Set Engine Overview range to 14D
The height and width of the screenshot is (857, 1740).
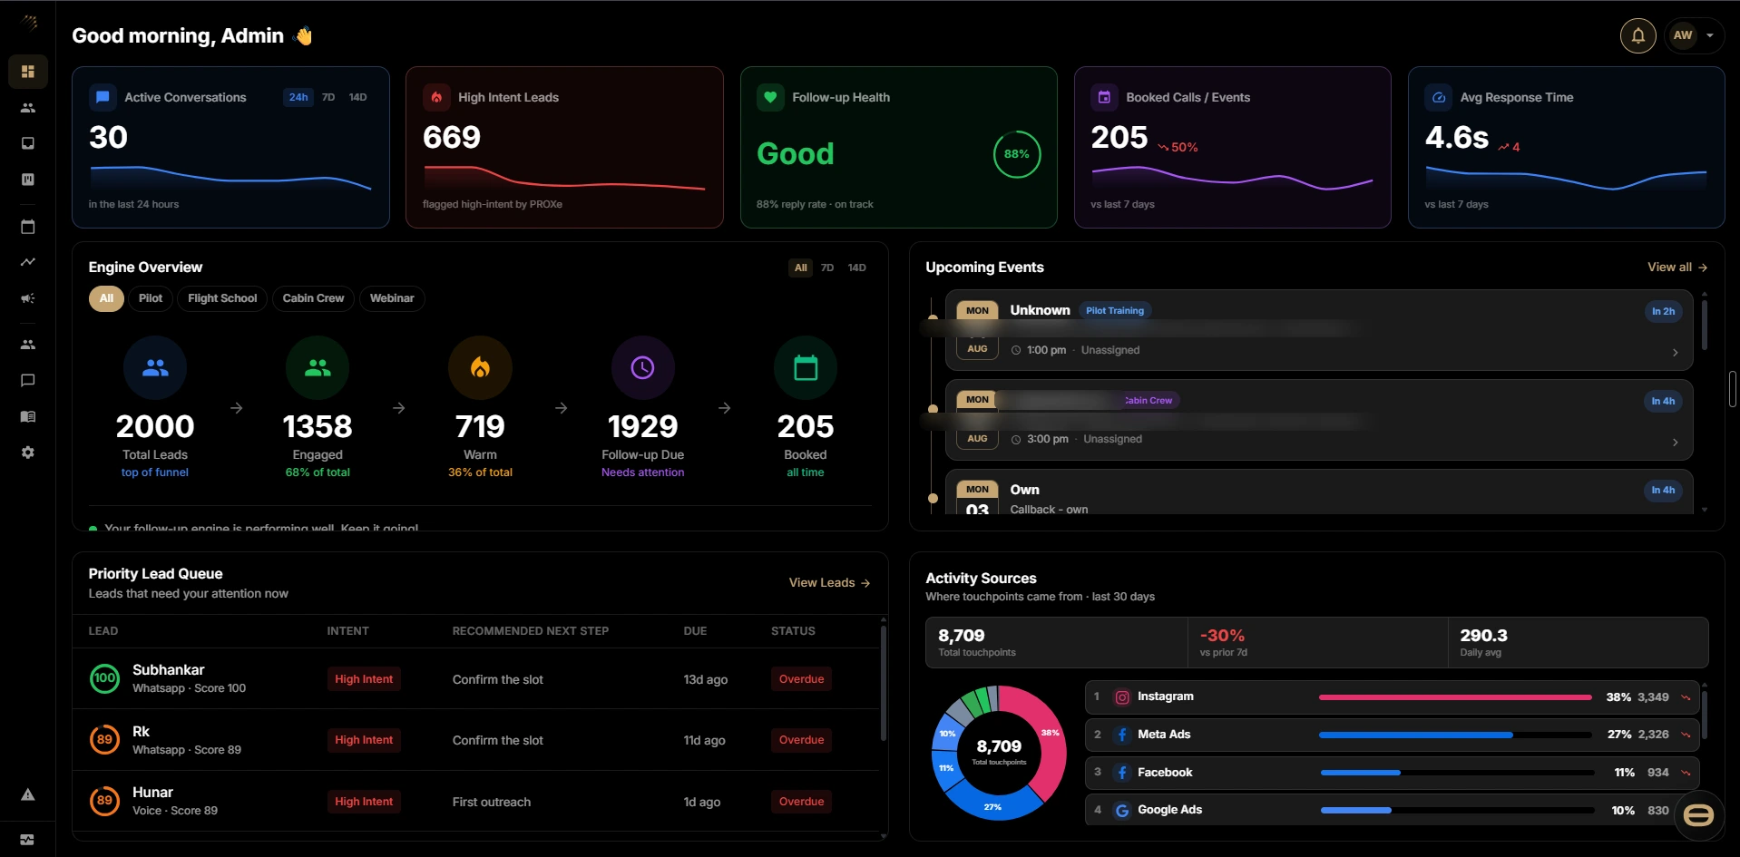pyautogui.click(x=857, y=268)
